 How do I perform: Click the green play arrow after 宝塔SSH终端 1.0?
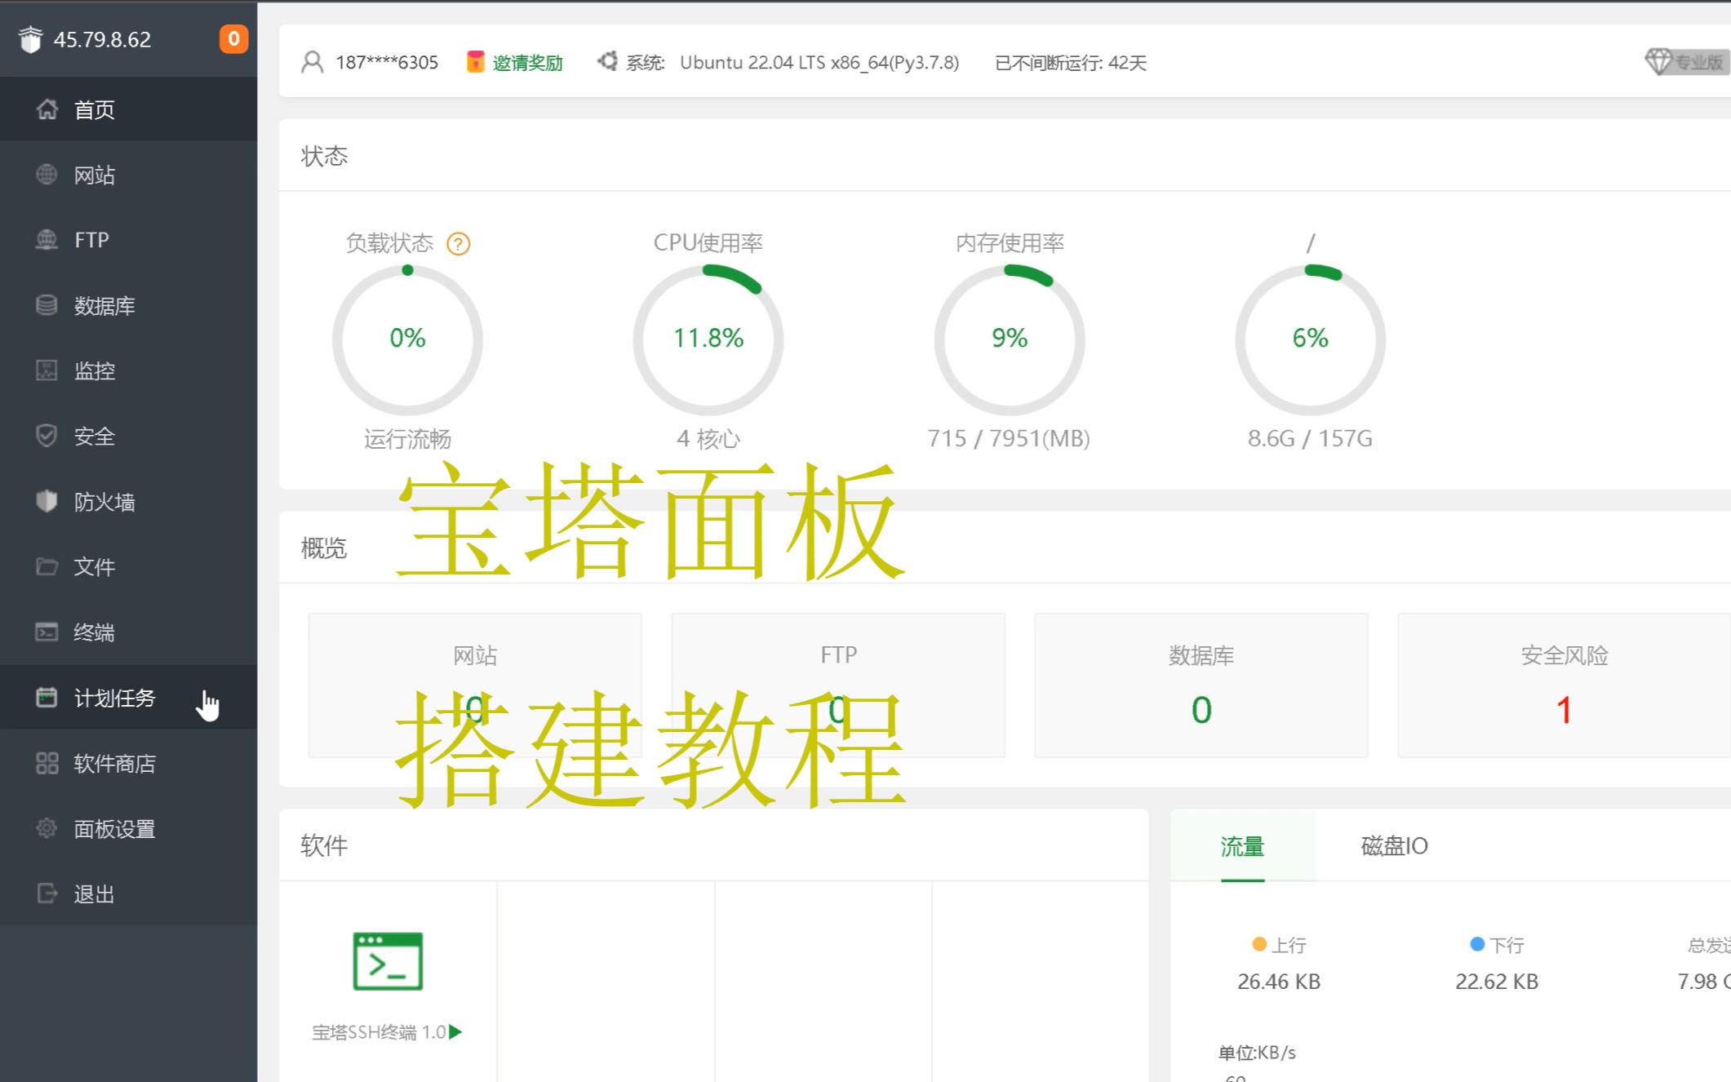tap(455, 1032)
